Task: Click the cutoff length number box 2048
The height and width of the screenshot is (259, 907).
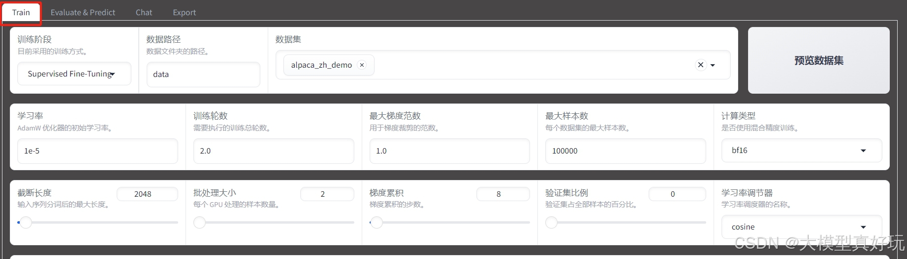Action: (x=147, y=194)
